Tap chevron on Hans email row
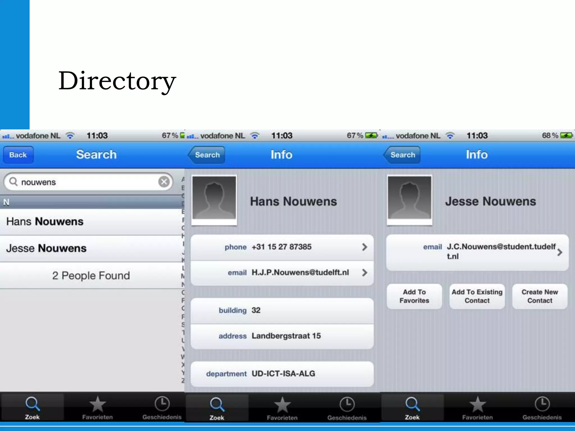 (x=364, y=272)
